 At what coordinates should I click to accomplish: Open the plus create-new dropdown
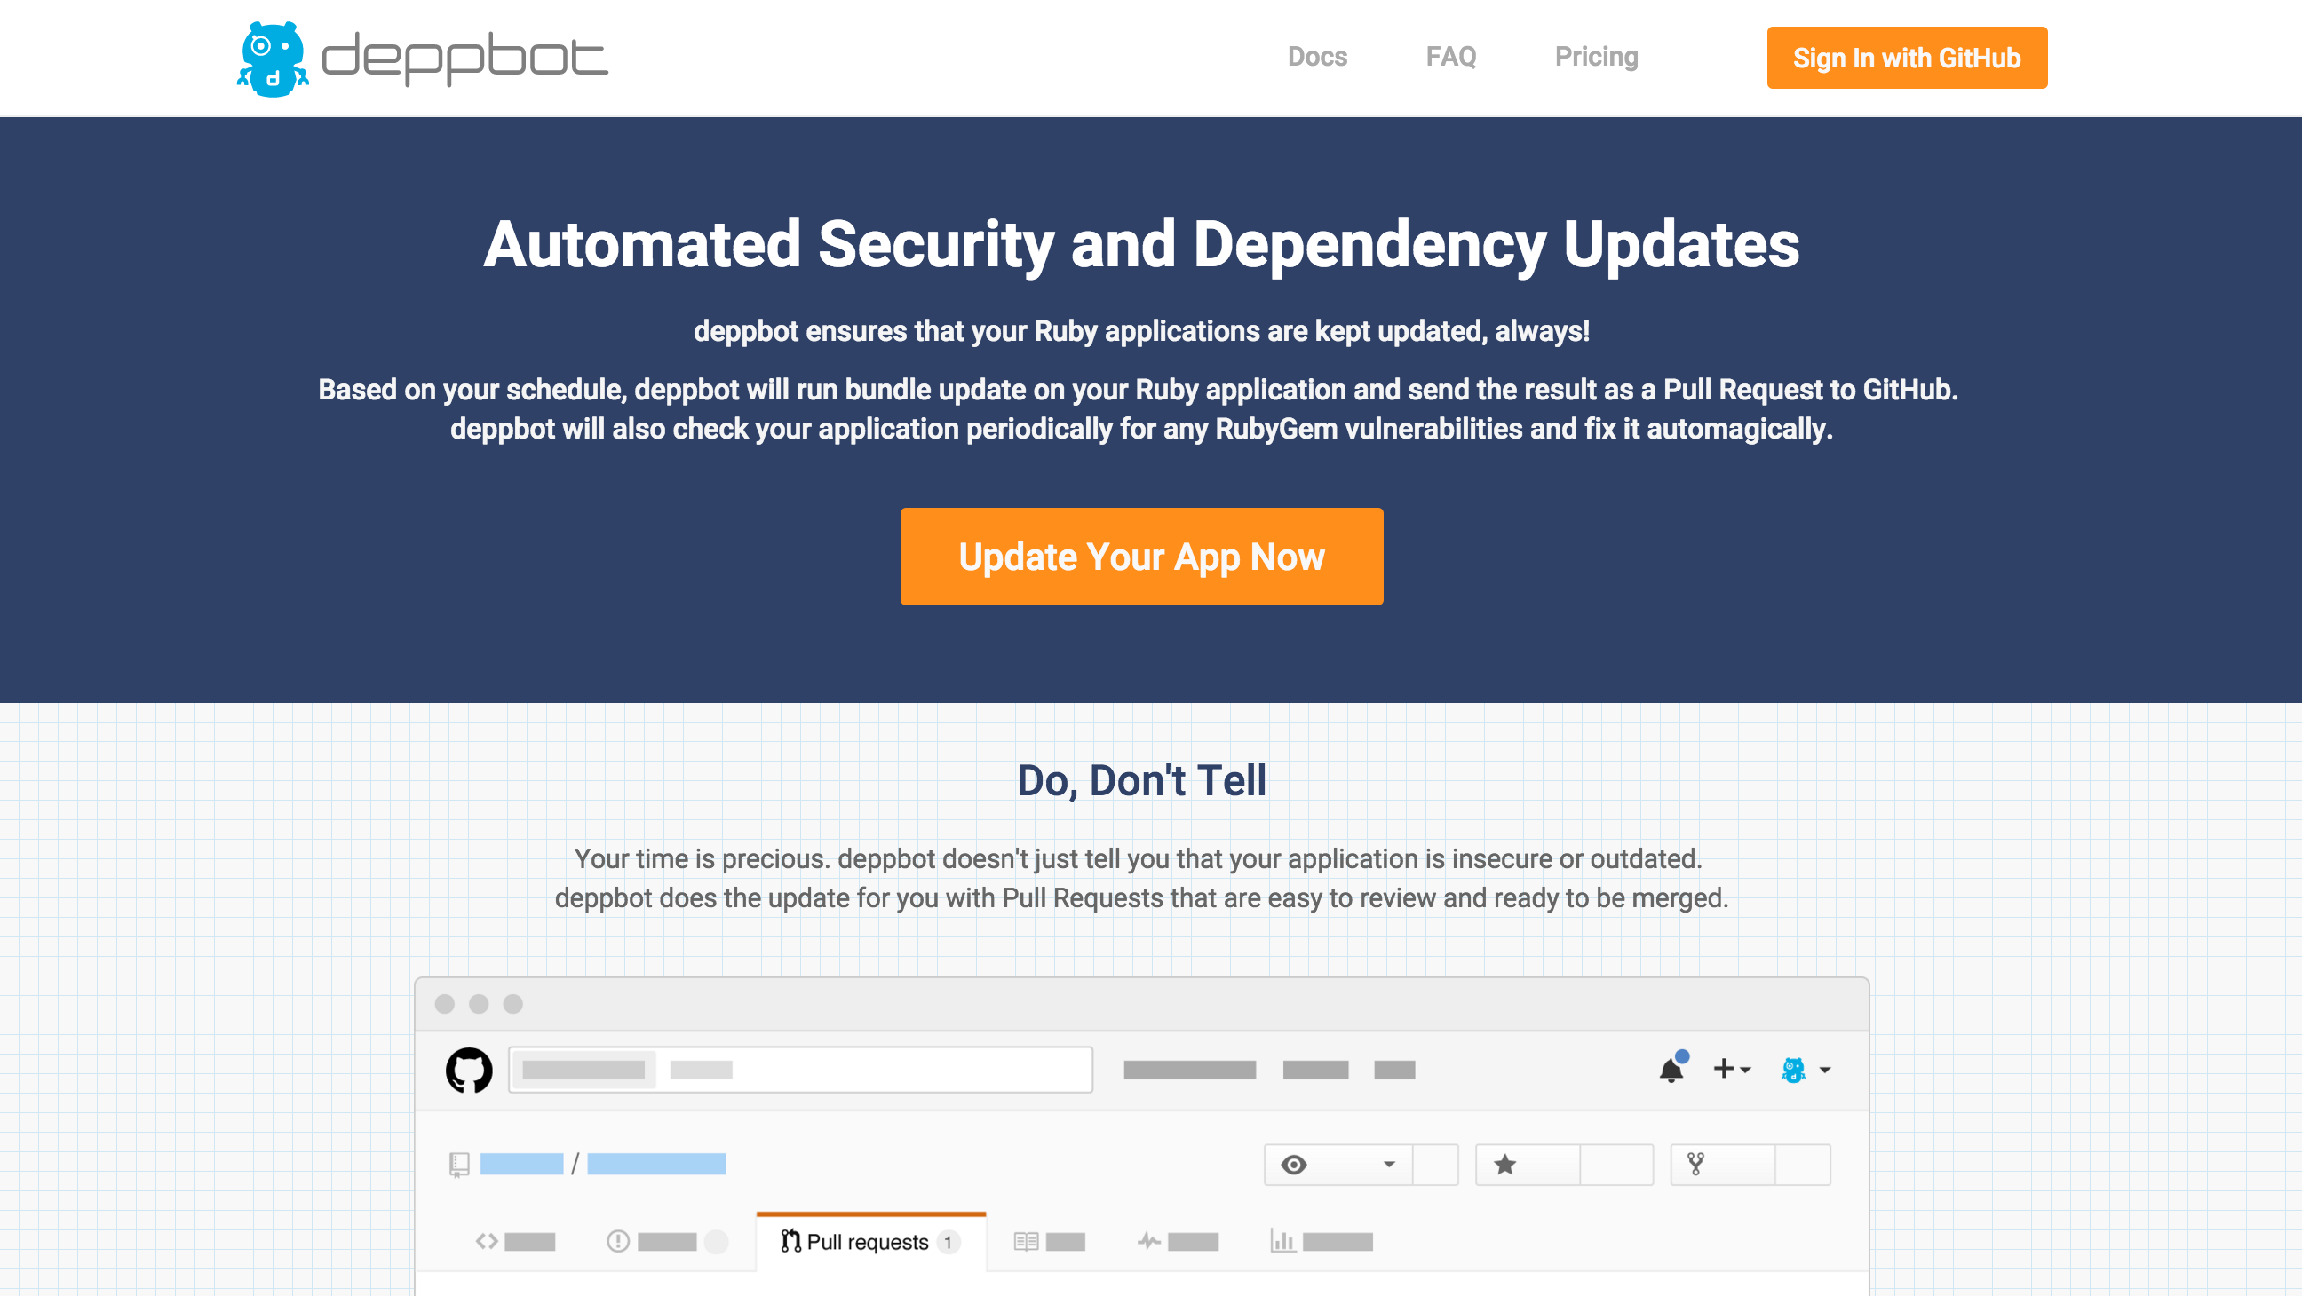tap(1732, 1069)
